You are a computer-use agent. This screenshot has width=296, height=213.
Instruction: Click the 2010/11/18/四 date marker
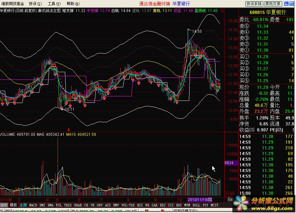[x=200, y=200]
